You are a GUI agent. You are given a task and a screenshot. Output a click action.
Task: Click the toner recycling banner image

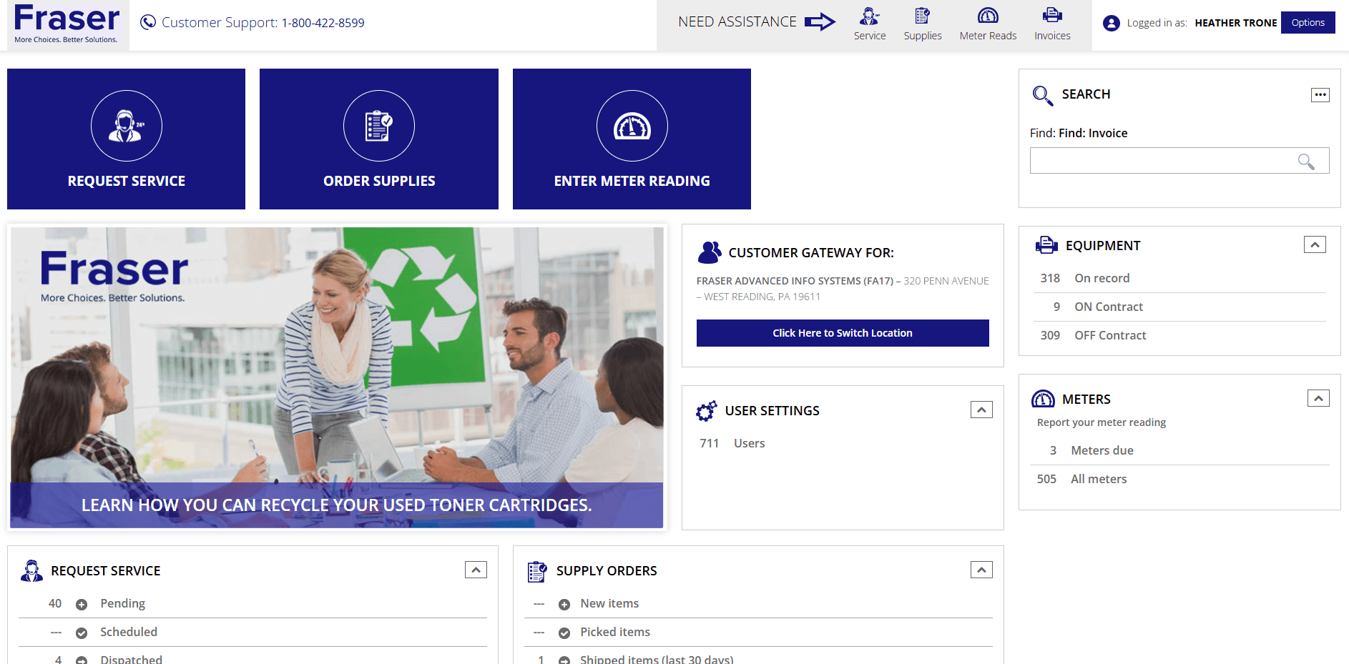point(337,377)
